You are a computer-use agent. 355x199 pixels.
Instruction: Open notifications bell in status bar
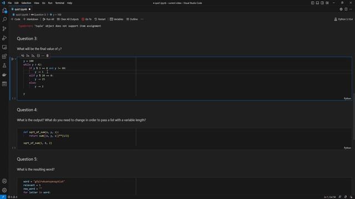click(351, 197)
